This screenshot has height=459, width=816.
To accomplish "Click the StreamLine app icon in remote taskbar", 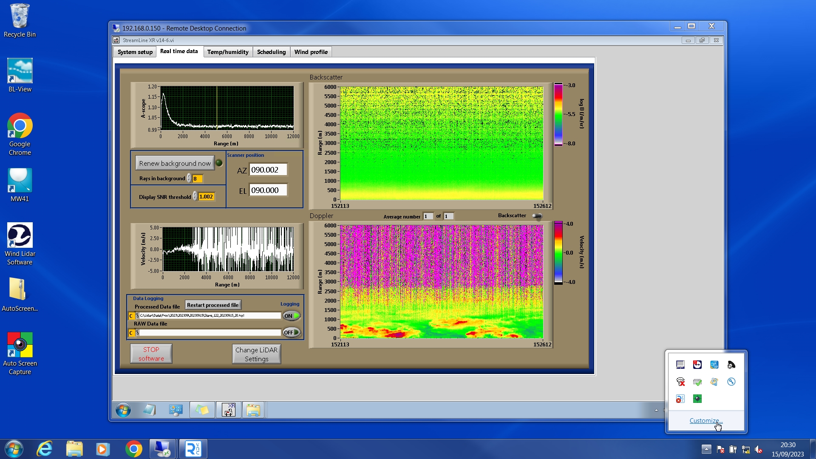I will [229, 410].
